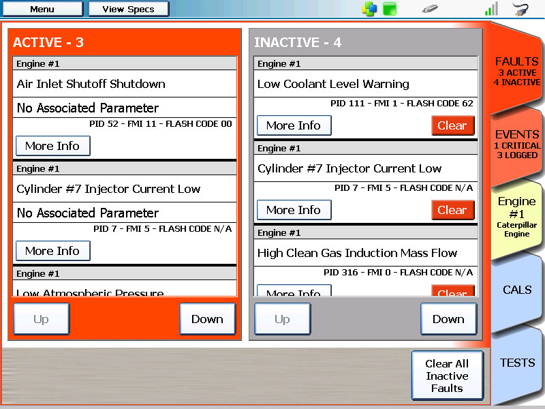More Info for active Air Inlet Shutoff Shutdown

52,146
